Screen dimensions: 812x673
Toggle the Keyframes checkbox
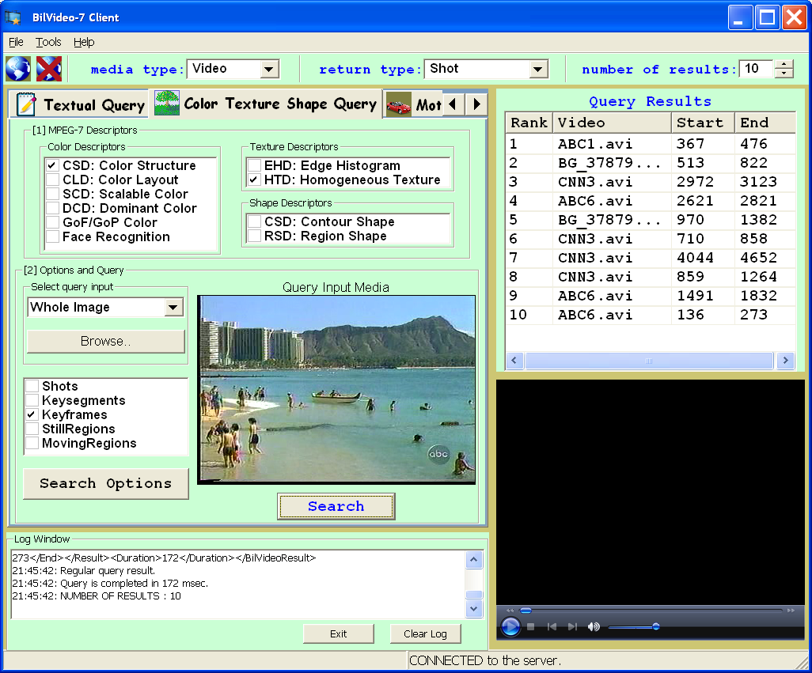[x=32, y=414]
